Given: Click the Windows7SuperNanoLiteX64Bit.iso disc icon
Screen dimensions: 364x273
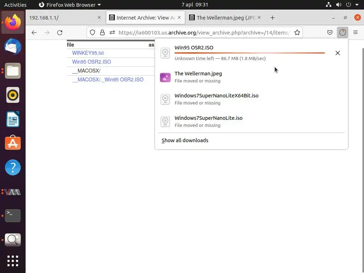Looking at the screenshot, I should (165, 99).
